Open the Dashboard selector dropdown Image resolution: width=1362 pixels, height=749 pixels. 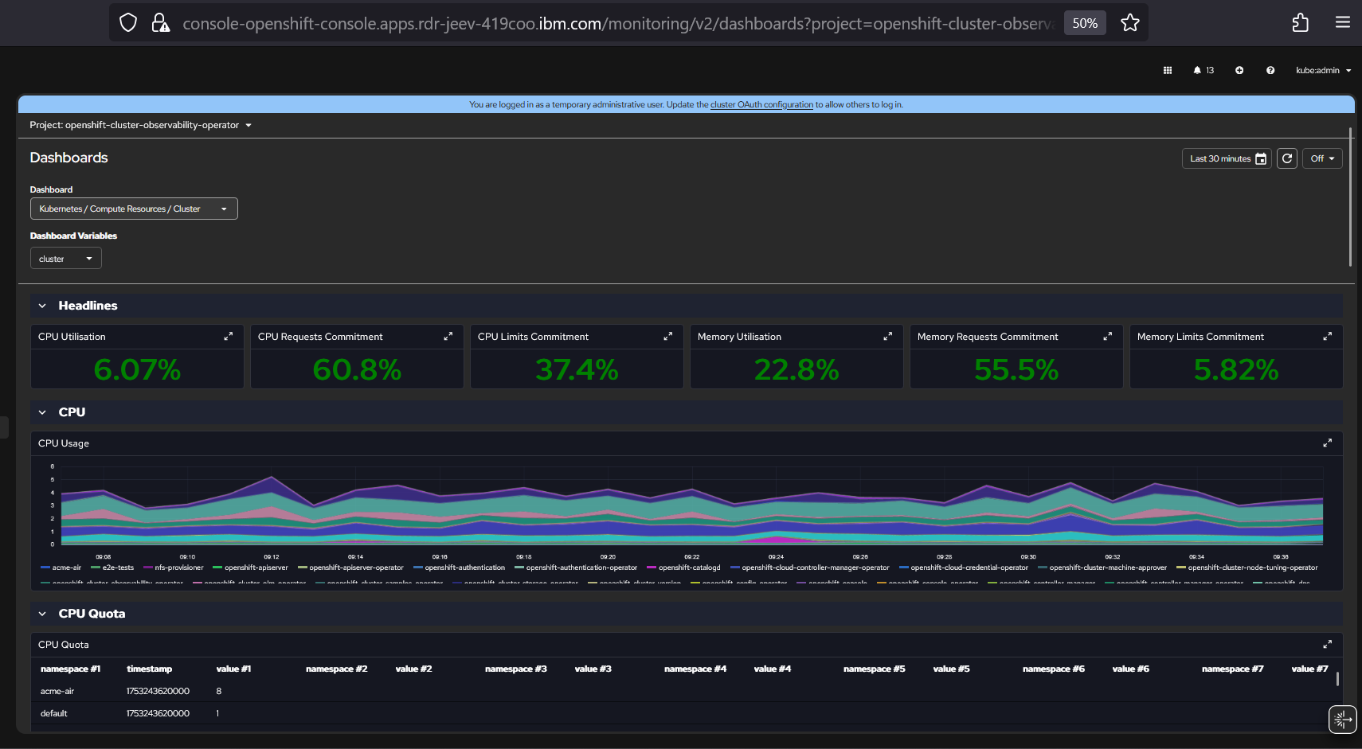coord(134,209)
